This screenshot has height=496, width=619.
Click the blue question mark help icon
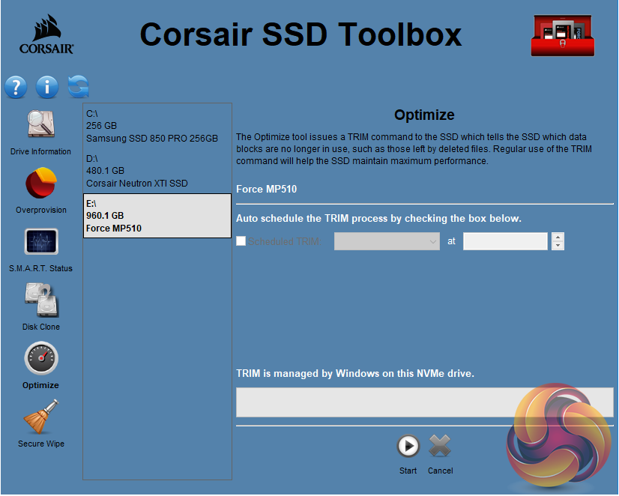point(16,87)
